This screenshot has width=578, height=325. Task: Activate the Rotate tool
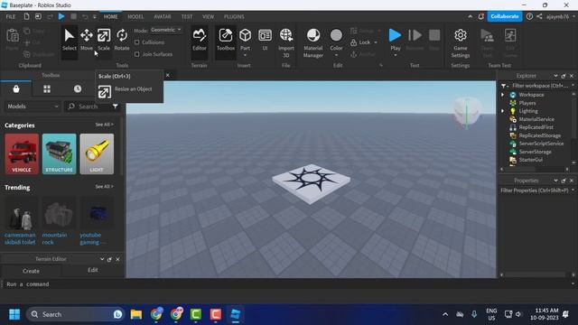click(x=122, y=40)
